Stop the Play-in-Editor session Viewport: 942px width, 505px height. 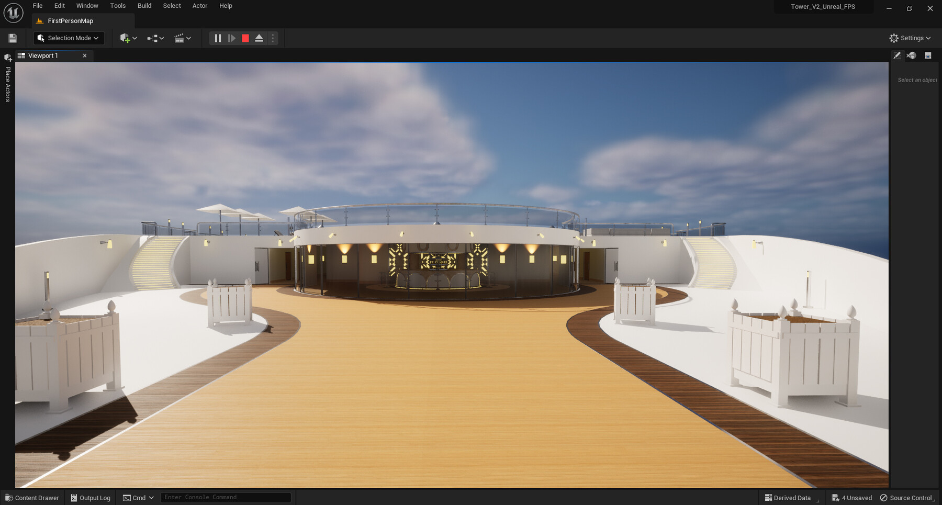(x=245, y=38)
